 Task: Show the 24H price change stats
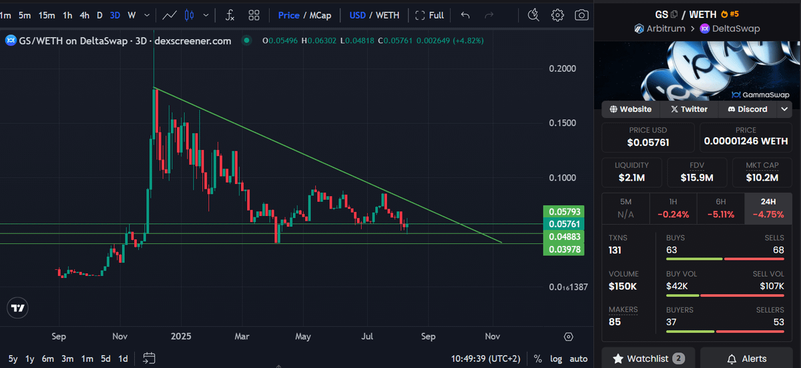[x=768, y=207]
